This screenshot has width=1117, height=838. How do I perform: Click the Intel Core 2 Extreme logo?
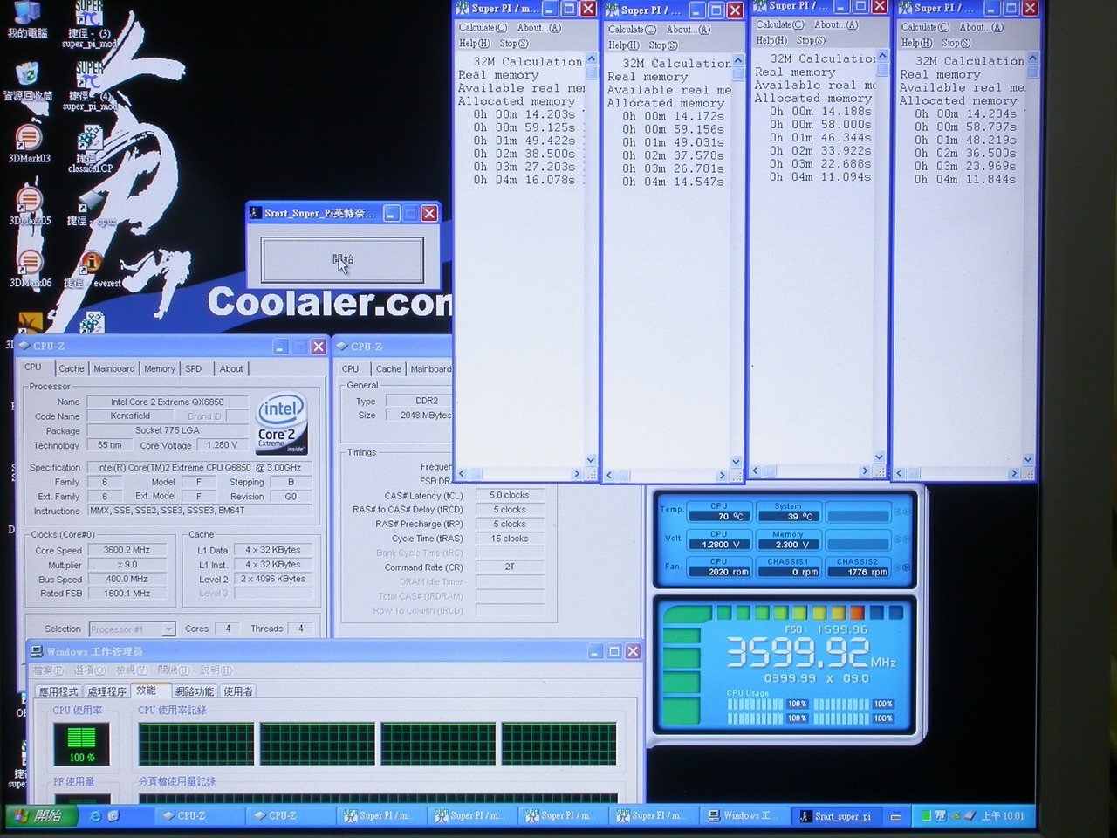pos(280,423)
